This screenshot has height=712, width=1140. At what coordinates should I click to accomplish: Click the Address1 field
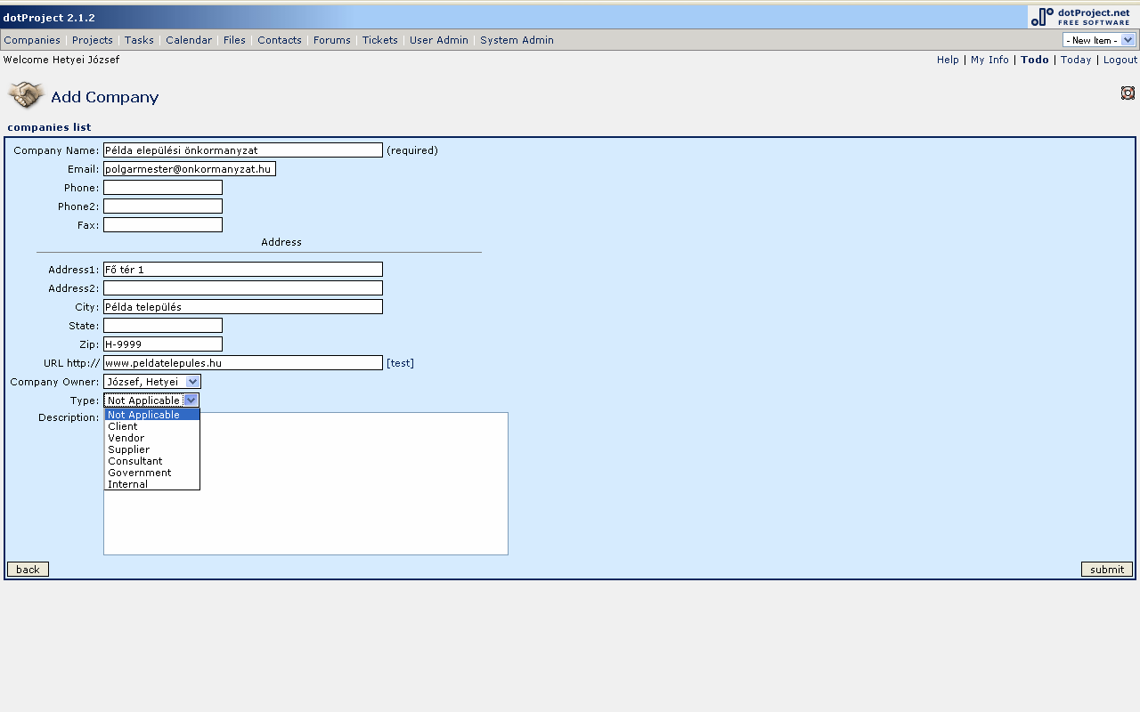point(243,270)
